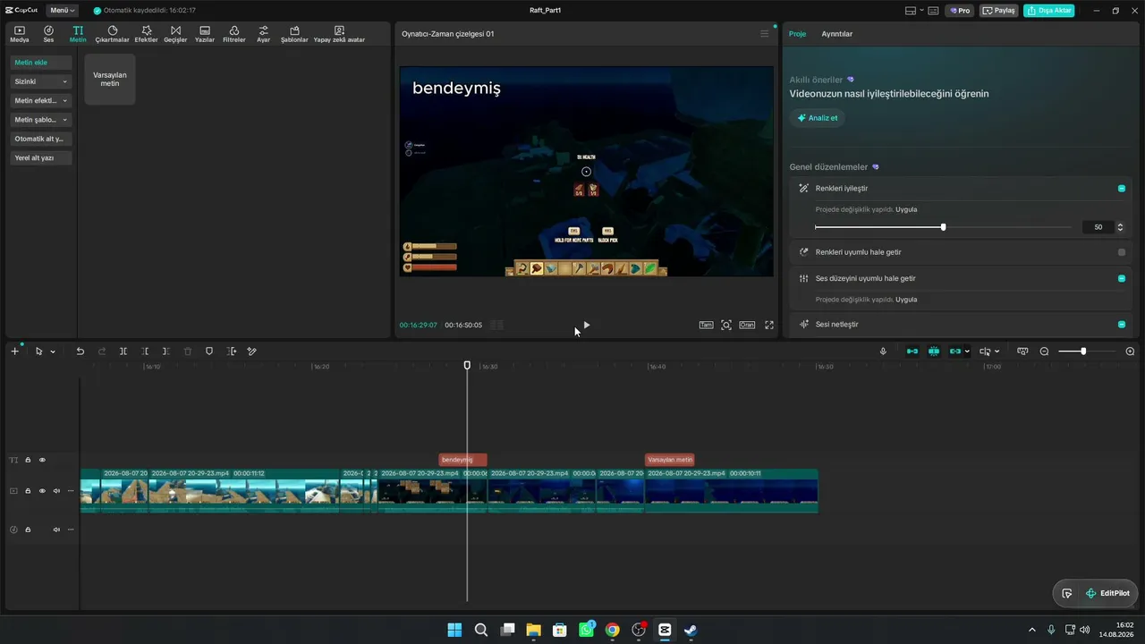
Task: Adjust the timeline zoom slider
Action: 1083,352
